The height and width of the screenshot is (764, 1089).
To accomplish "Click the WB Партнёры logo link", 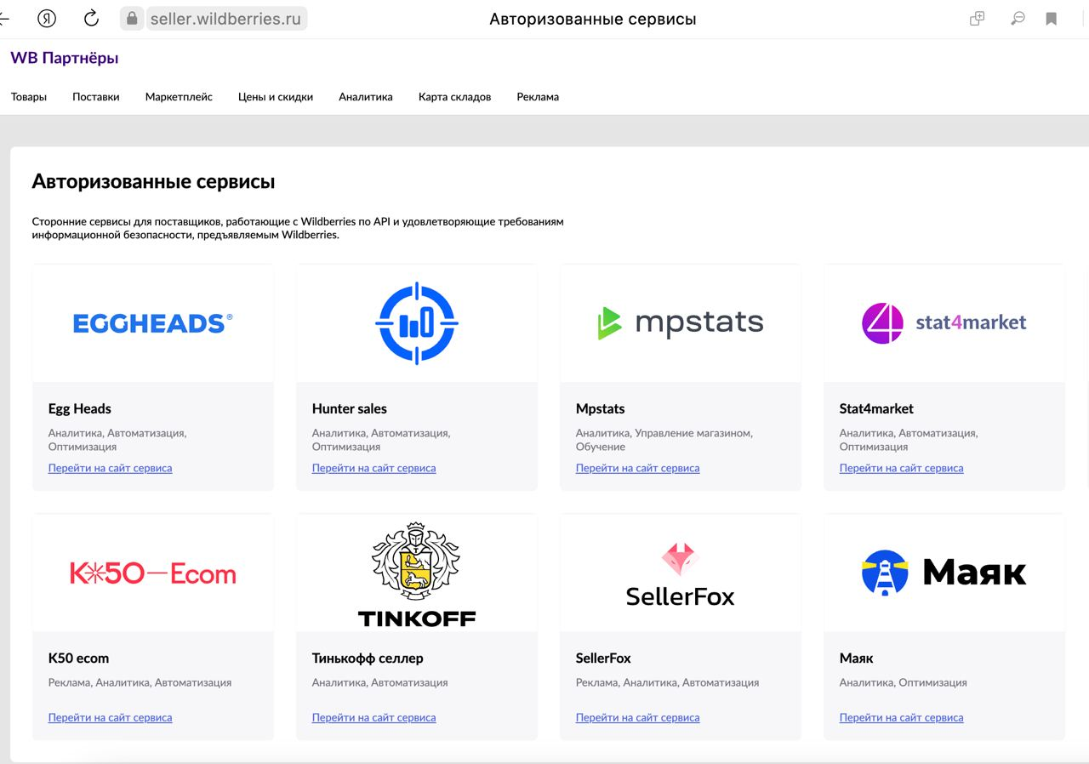I will coord(65,58).
